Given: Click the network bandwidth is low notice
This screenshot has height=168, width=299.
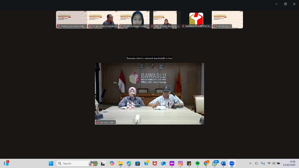Looking at the screenshot, I should (x=149, y=58).
